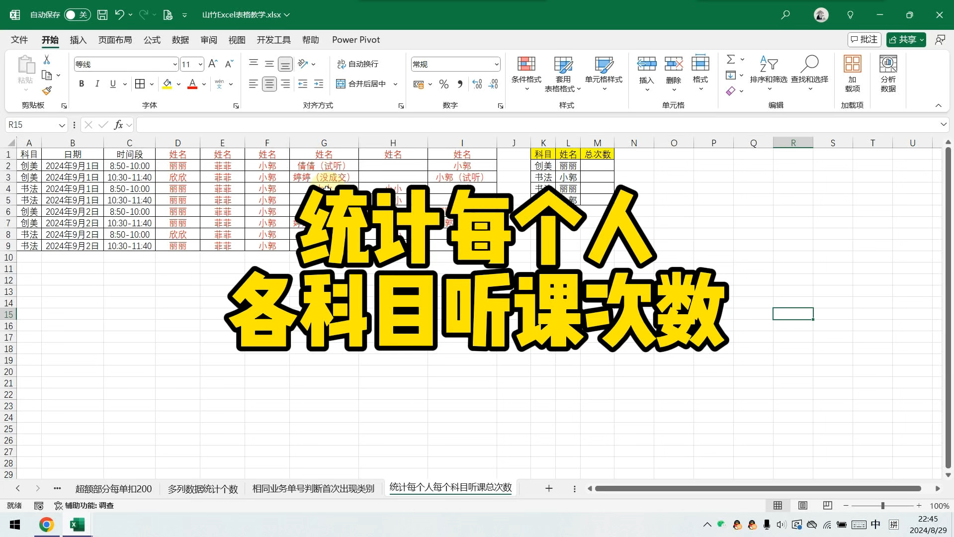Open the Power Pivot ribbon tab
The image size is (954, 537).
click(356, 40)
